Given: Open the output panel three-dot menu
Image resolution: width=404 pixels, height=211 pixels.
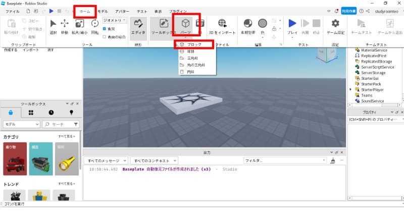Looking at the screenshot, I should [x=342, y=160].
